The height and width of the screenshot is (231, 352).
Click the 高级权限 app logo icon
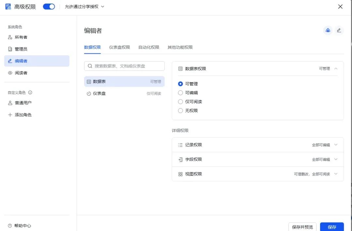tap(8, 6)
